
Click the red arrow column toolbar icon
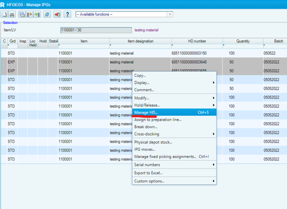[30, 14]
